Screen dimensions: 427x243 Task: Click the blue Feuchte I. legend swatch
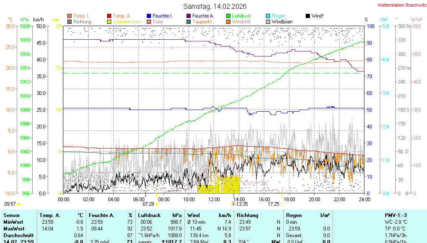[x=149, y=16]
